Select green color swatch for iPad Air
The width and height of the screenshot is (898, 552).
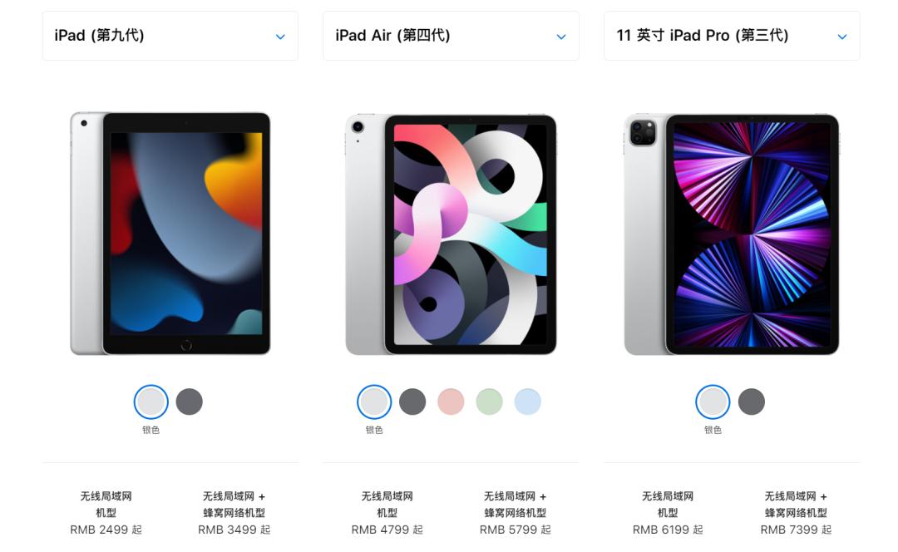489,402
